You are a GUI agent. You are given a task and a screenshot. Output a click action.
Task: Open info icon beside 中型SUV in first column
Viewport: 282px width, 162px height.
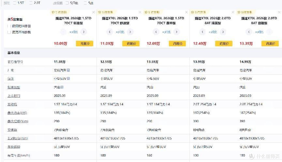pyautogui.click(x=68, y=79)
